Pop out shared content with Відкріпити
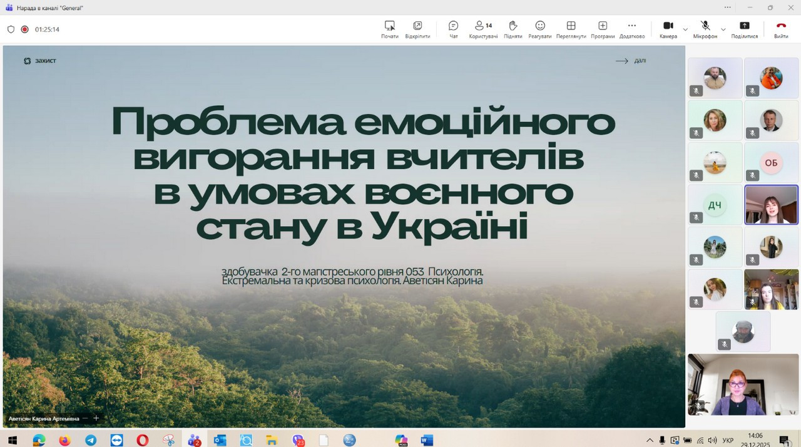The height and width of the screenshot is (447, 801). click(x=417, y=29)
